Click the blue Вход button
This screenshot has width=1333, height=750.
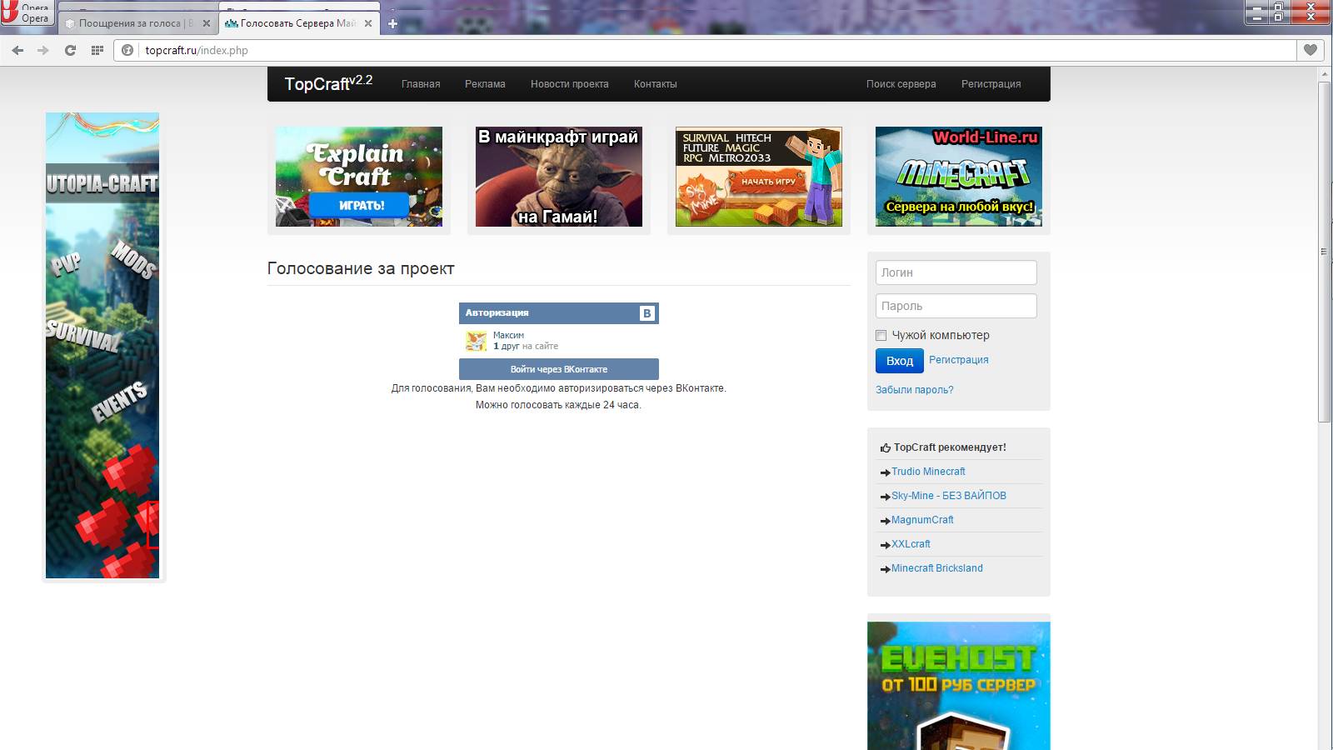[x=900, y=361]
